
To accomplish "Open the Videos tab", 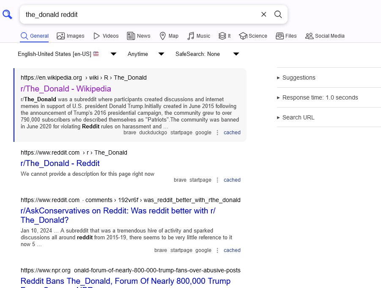I will coord(106,36).
